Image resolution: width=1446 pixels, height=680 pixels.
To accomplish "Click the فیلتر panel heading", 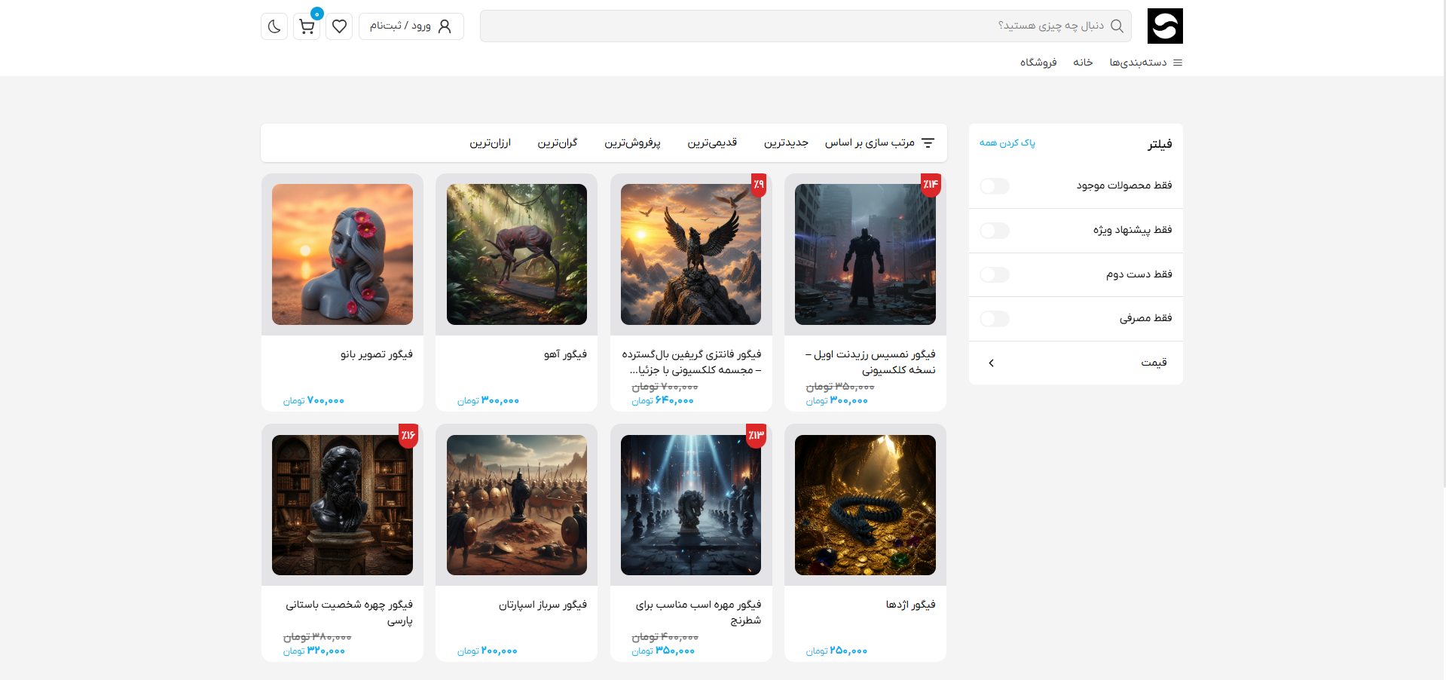I will [1160, 144].
